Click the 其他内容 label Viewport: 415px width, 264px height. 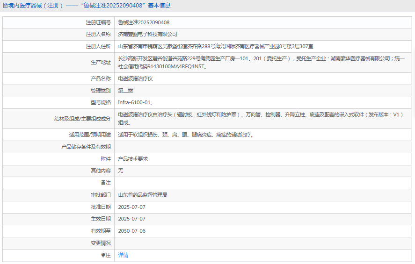[101, 171]
